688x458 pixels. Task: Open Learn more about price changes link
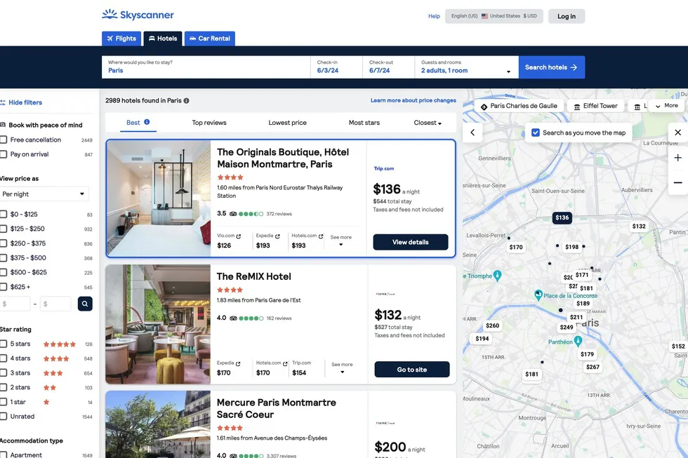coord(414,100)
